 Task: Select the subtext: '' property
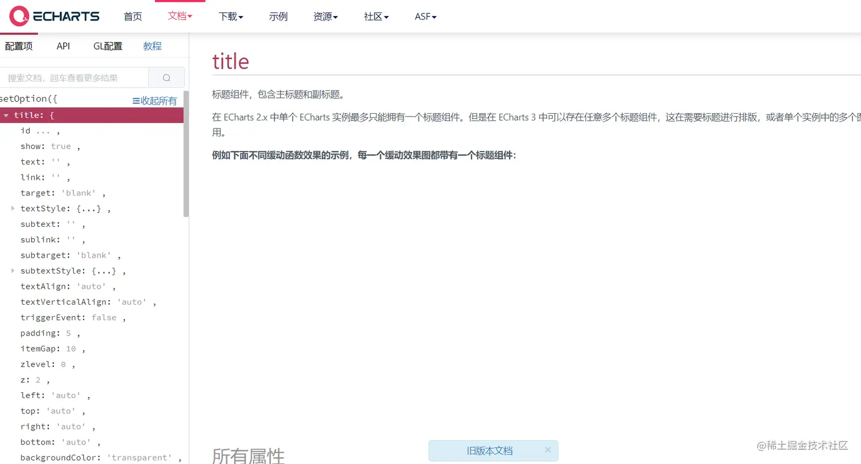[x=52, y=224]
